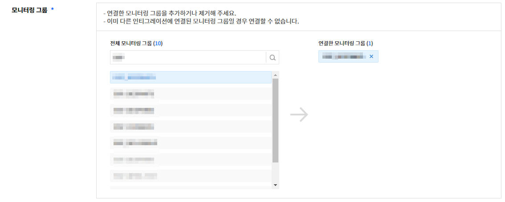The image size is (505, 202).
Task: Choose the third monitoring group in list
Action: [x=191, y=110]
